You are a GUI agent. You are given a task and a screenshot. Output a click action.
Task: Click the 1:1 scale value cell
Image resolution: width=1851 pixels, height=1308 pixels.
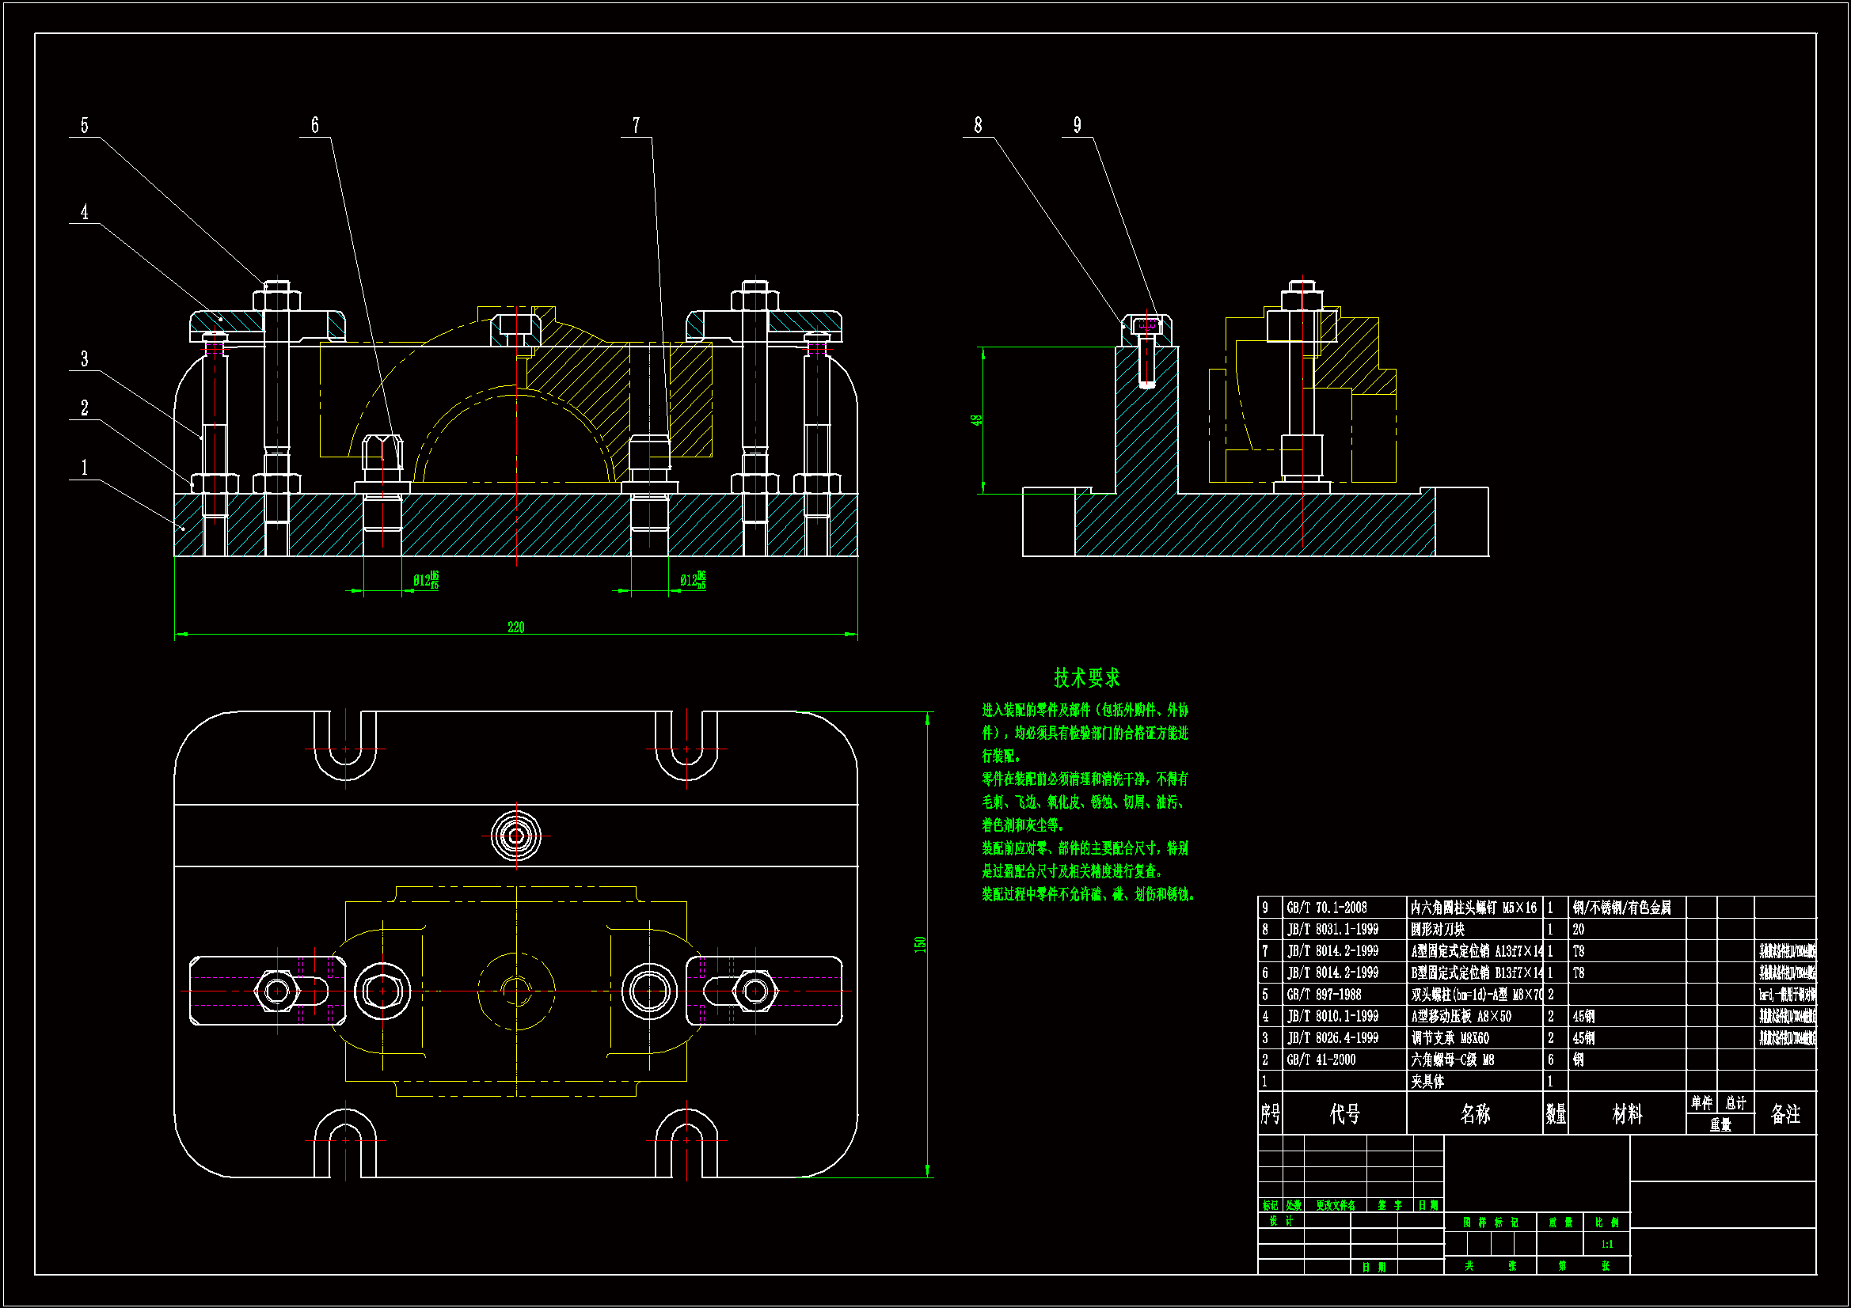click(1606, 1245)
